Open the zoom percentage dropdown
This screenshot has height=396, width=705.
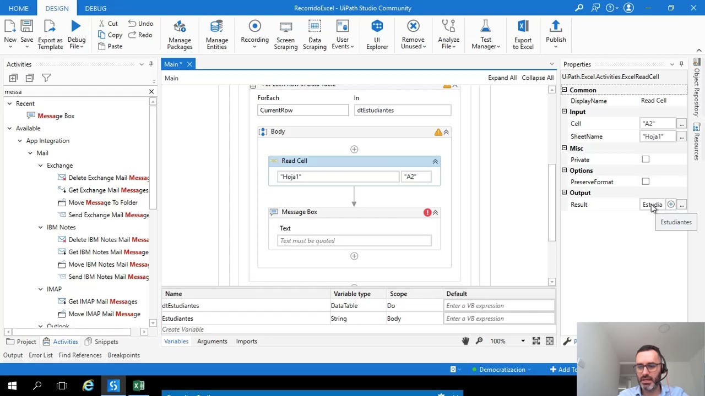pyautogui.click(x=523, y=341)
